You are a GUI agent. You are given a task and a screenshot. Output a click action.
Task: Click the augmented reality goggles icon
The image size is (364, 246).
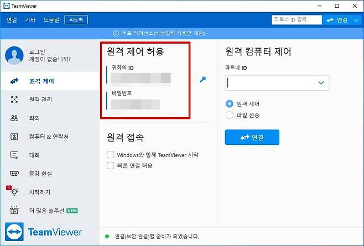tap(14, 174)
